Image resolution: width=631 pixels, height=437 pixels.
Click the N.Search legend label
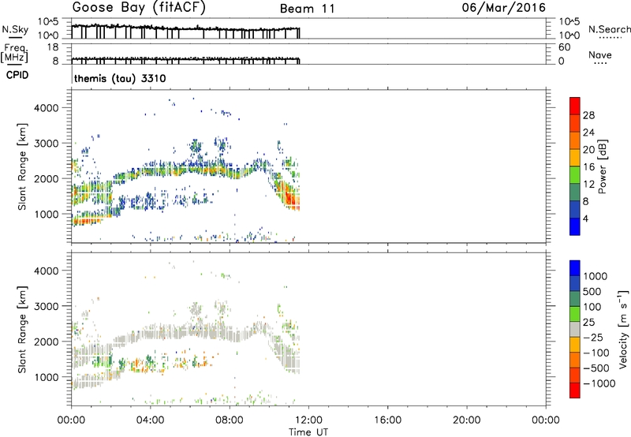(610, 29)
